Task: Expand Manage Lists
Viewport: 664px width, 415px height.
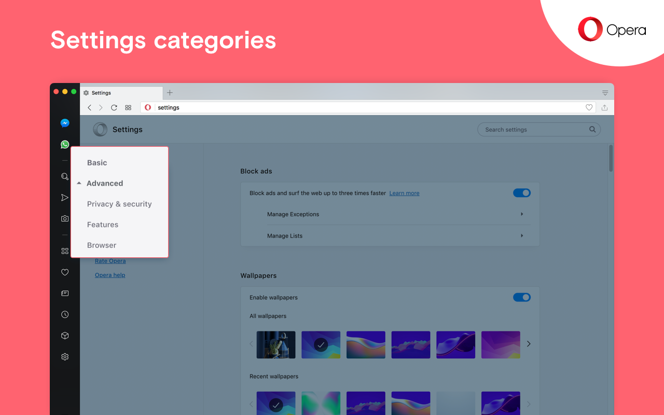Action: pos(522,236)
